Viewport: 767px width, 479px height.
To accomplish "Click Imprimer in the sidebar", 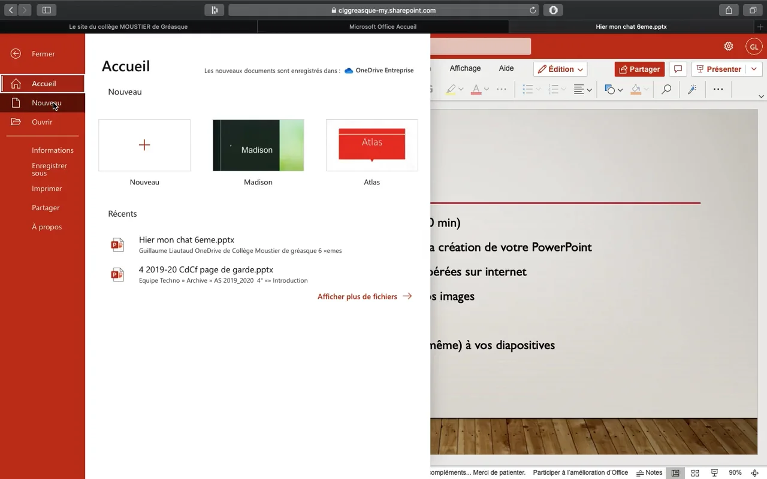I will pos(47,189).
